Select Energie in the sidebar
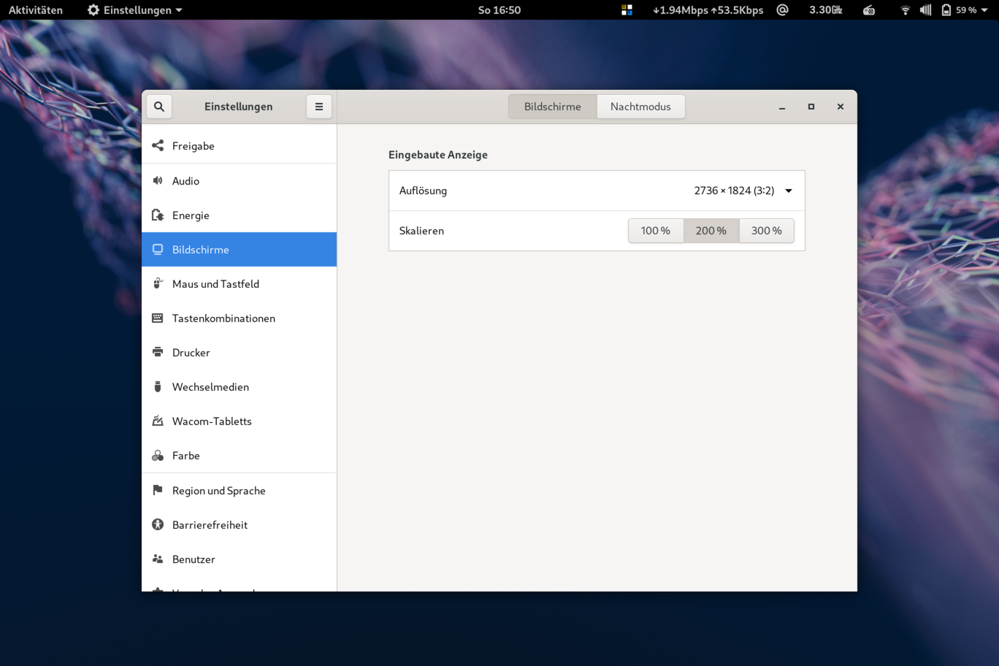The height and width of the screenshot is (666, 999). [240, 215]
